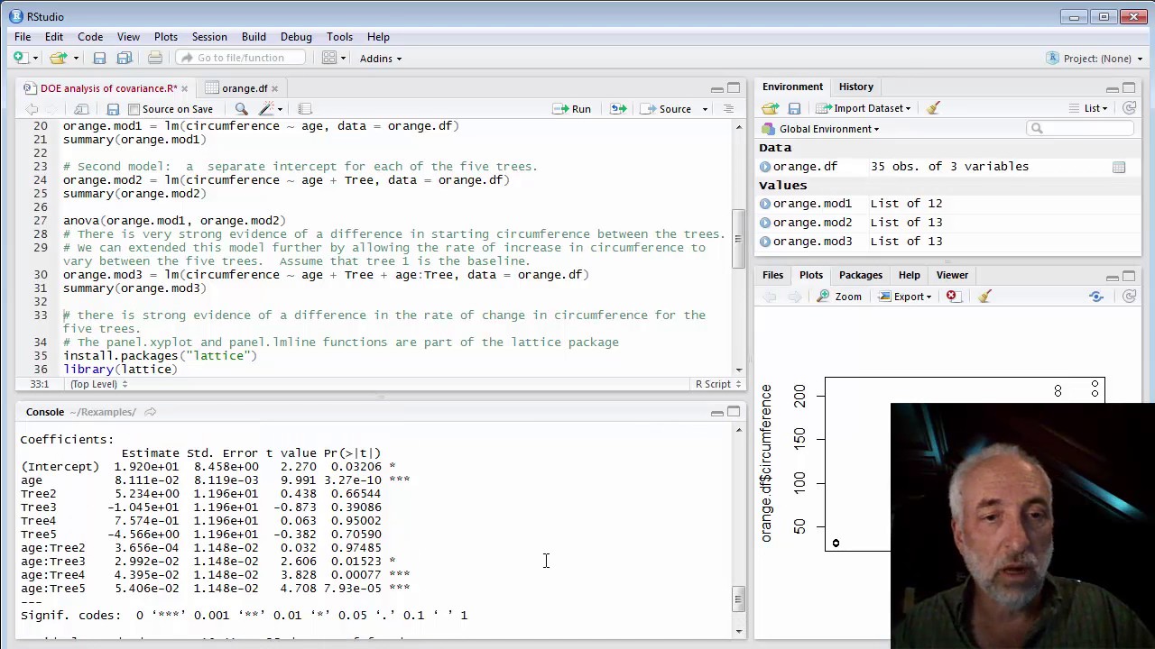Click the document outline icon

(x=728, y=109)
